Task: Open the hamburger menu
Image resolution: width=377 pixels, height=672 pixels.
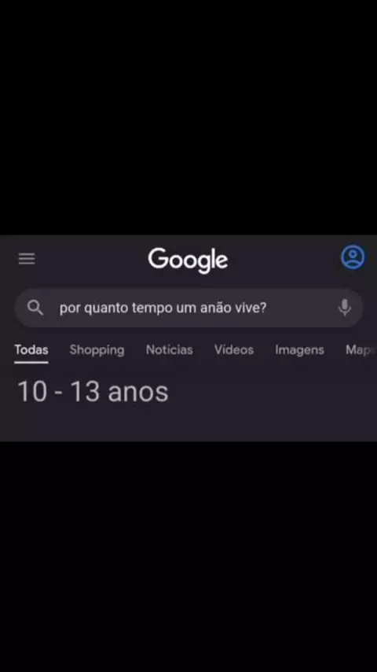Action: coord(27,258)
